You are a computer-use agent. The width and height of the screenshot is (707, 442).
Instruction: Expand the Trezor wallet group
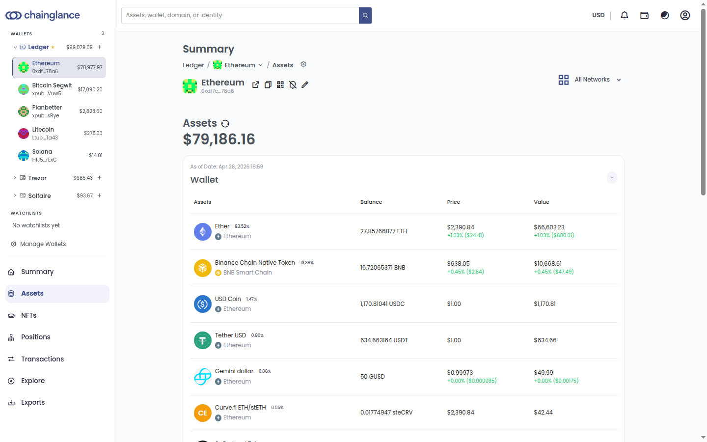tap(15, 178)
